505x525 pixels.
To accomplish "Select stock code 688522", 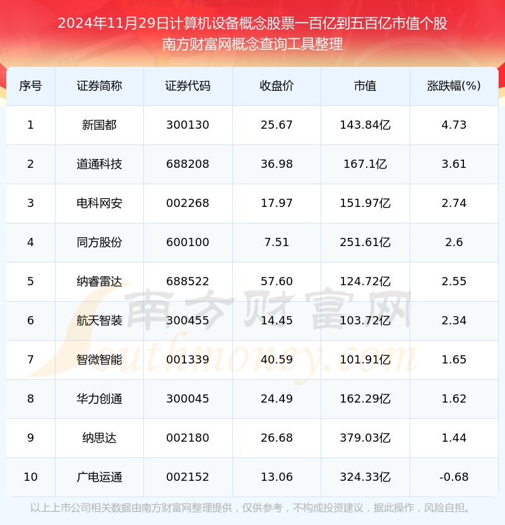I will pyautogui.click(x=187, y=281).
